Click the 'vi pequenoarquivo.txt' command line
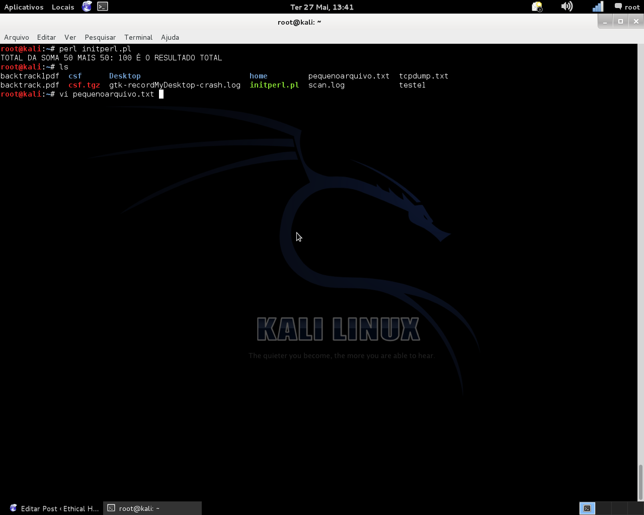The image size is (644, 515). (x=107, y=94)
